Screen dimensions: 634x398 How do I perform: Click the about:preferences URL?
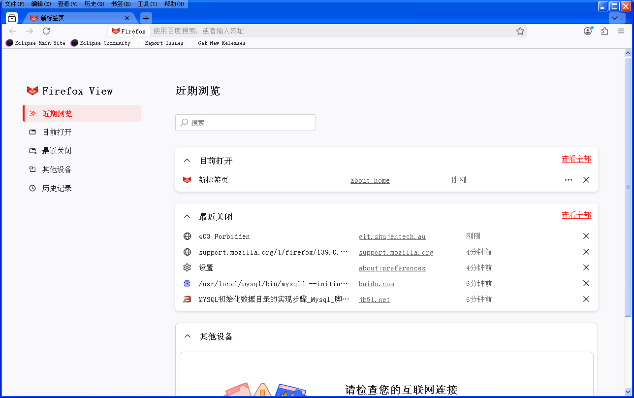[392, 268]
